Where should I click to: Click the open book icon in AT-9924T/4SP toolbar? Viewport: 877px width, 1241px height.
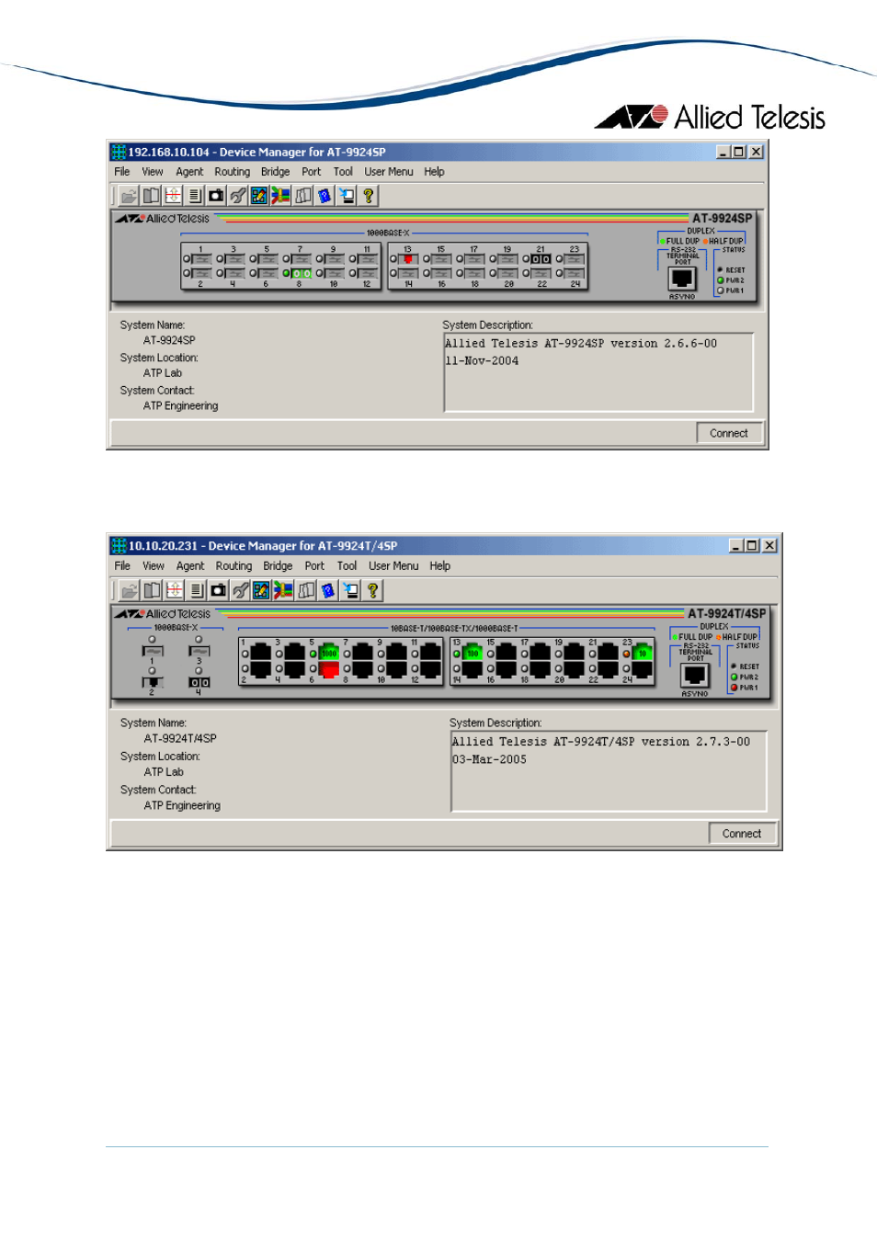(x=152, y=590)
